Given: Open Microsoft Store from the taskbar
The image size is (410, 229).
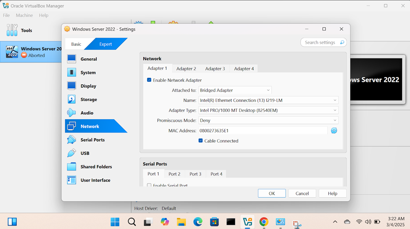Looking at the screenshot, I should (214, 222).
